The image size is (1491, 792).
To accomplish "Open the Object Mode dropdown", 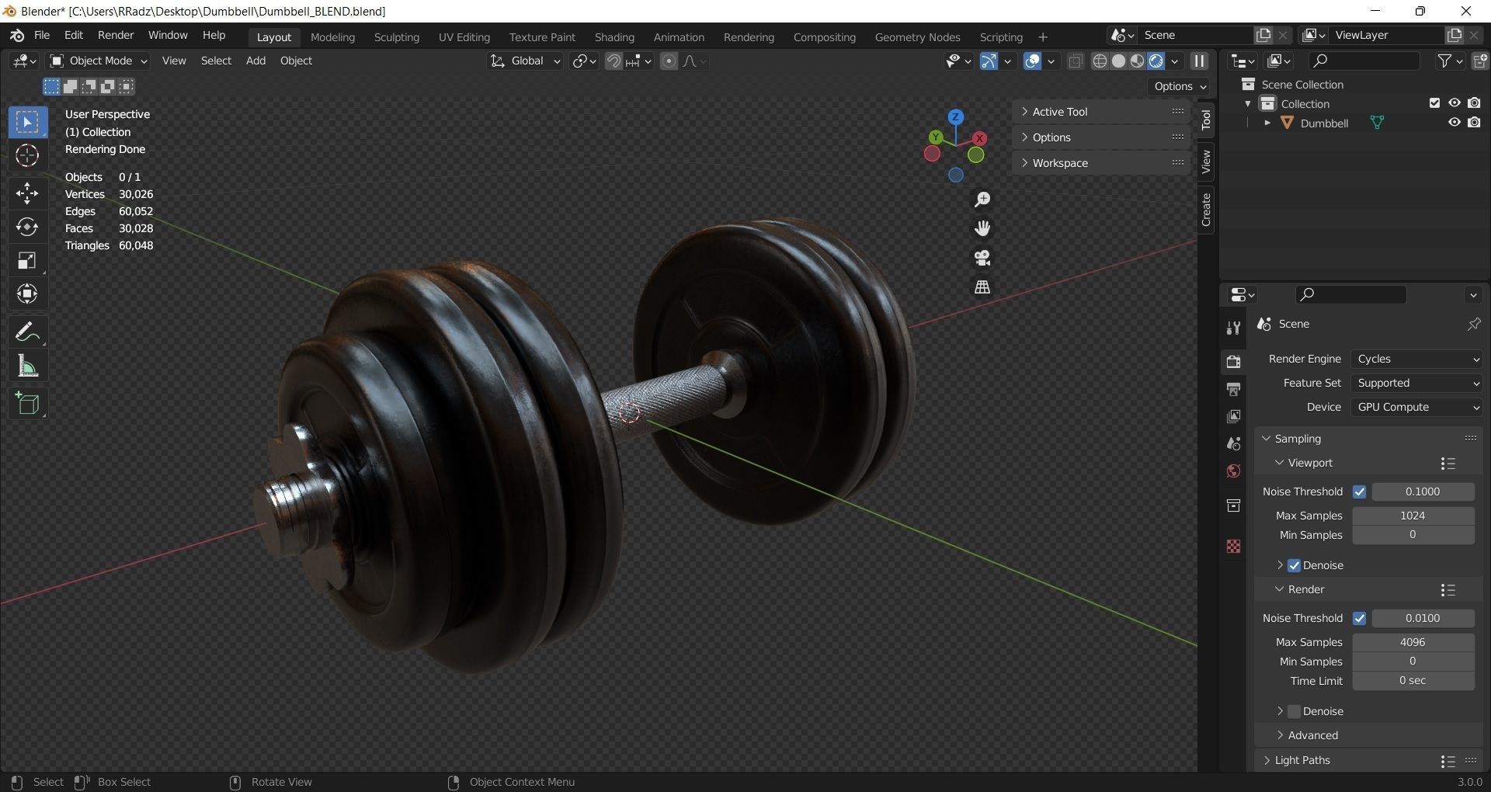I will 98,61.
